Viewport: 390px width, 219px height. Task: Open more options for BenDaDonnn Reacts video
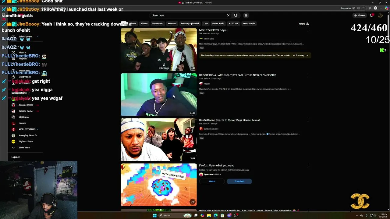click(308, 120)
